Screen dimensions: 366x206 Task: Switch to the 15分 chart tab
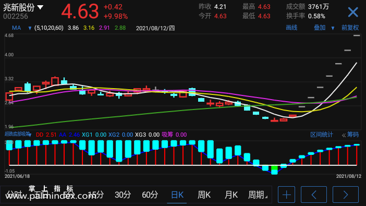[x=96, y=195]
